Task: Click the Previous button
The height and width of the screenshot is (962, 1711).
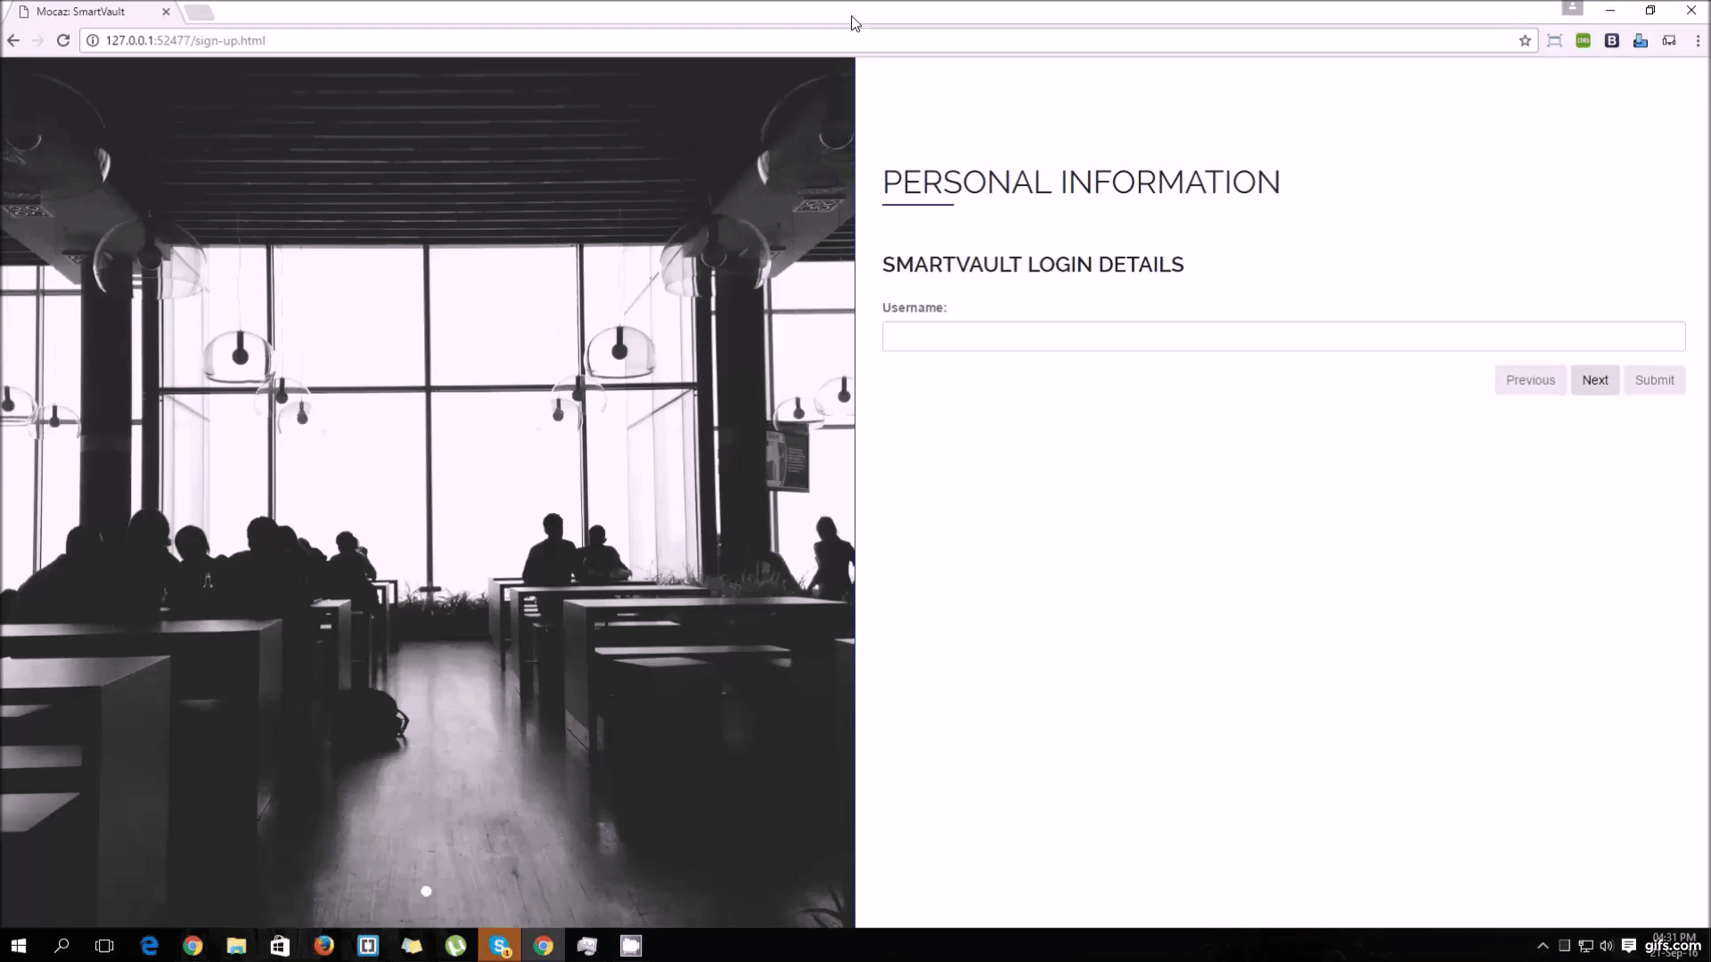Action: [x=1530, y=379]
